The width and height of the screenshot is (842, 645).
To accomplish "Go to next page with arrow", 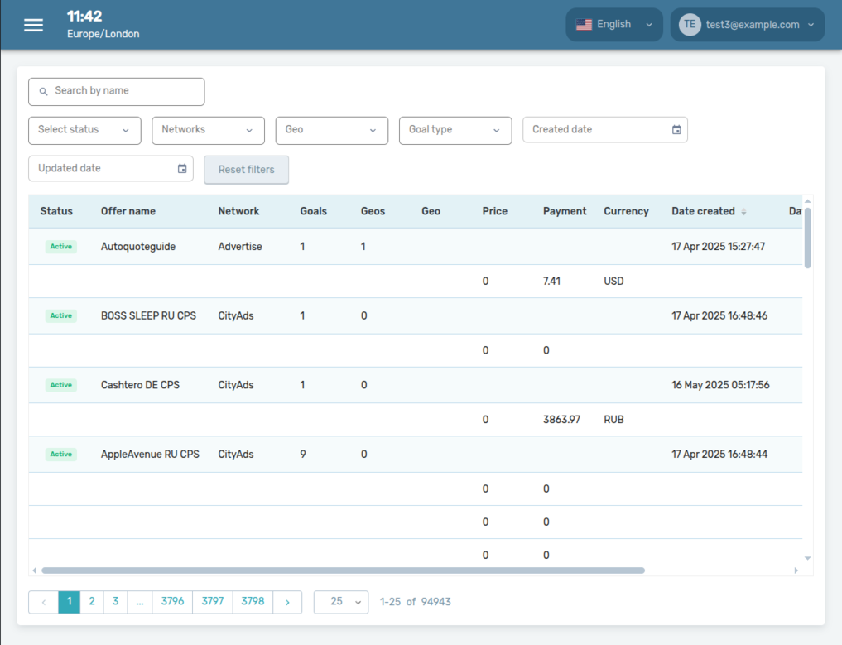I will [x=287, y=602].
